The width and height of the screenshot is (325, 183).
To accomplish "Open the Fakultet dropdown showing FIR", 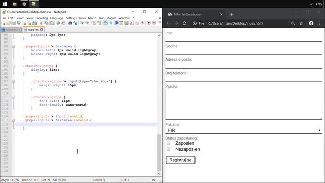I will click(244, 130).
